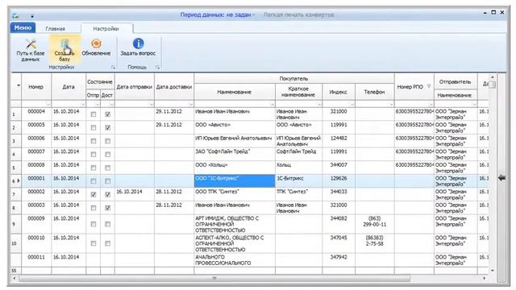516x290 pixels.
Task: Click the Телефон column header
Action: click(x=374, y=92)
